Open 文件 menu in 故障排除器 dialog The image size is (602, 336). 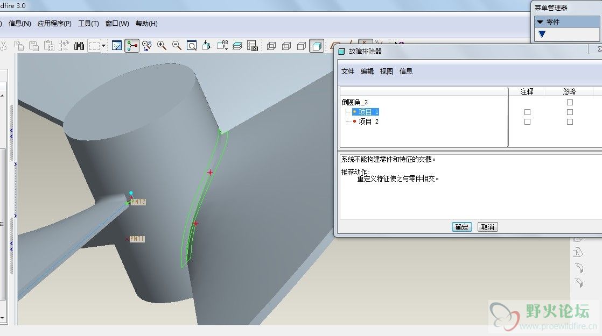tap(348, 72)
